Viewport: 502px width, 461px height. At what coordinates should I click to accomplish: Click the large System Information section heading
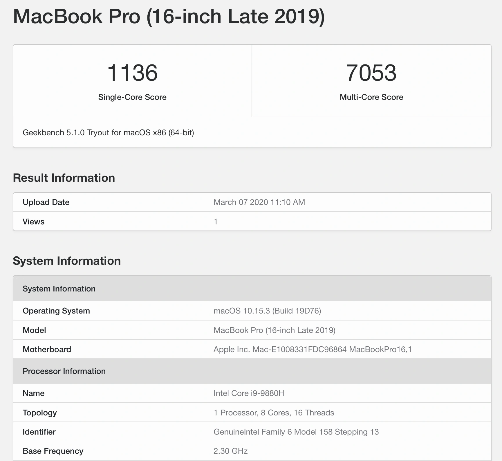[67, 261]
